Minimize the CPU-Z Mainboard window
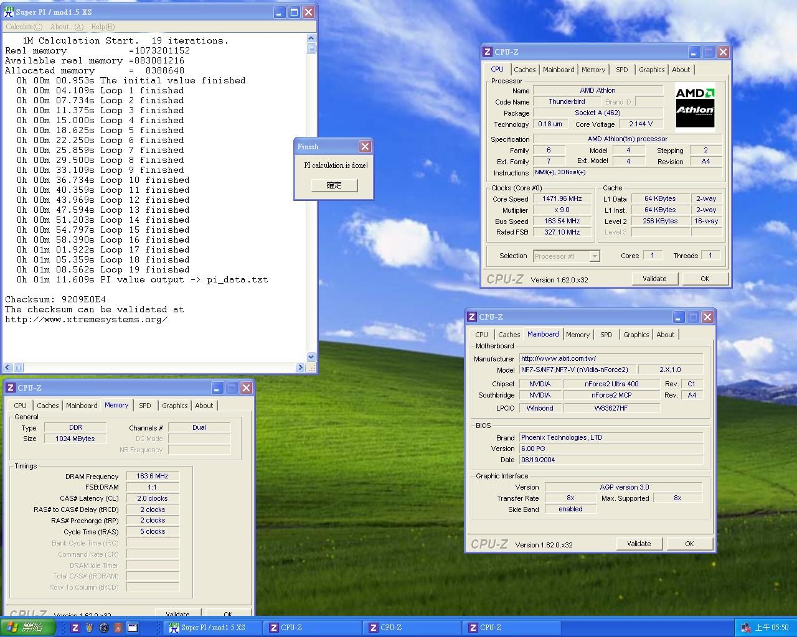 coord(679,317)
